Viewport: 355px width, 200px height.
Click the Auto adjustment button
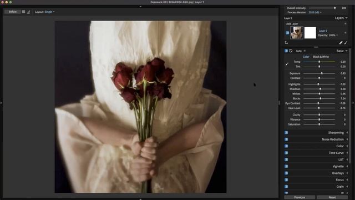pyautogui.click(x=298, y=51)
